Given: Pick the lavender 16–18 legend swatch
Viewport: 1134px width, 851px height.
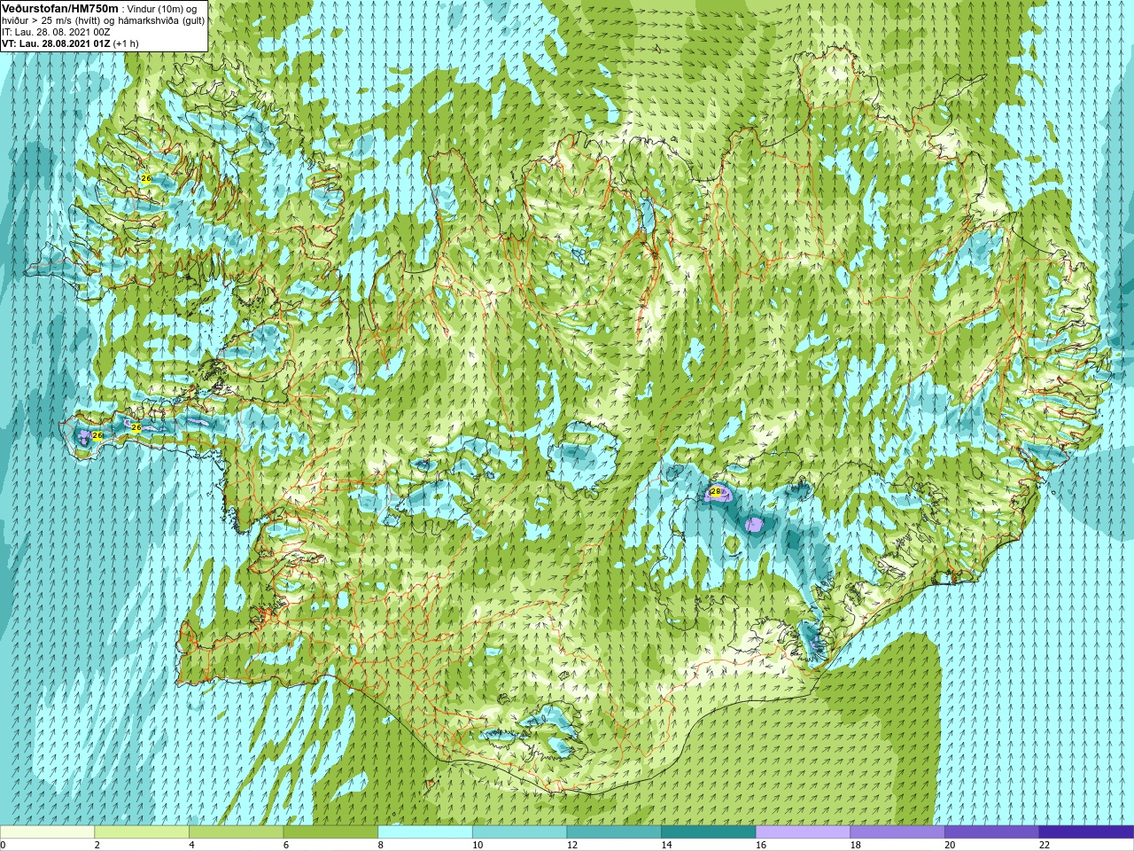Looking at the screenshot, I should click(803, 832).
